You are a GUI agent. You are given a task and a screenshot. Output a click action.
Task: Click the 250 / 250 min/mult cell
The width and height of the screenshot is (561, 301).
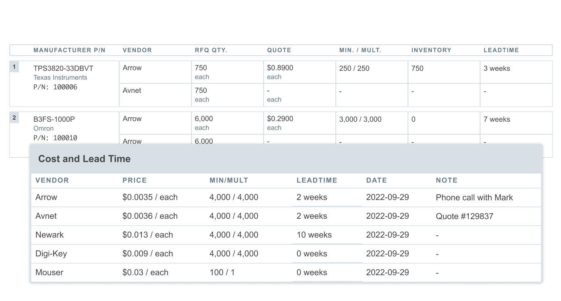click(x=372, y=72)
